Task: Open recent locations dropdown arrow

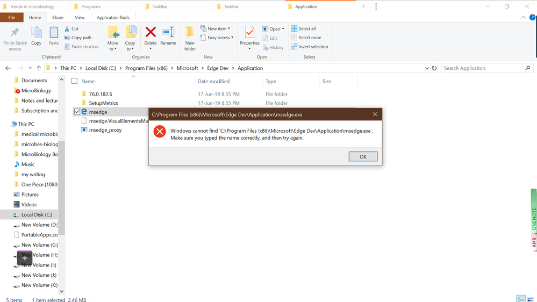Action: pyautogui.click(x=30, y=68)
